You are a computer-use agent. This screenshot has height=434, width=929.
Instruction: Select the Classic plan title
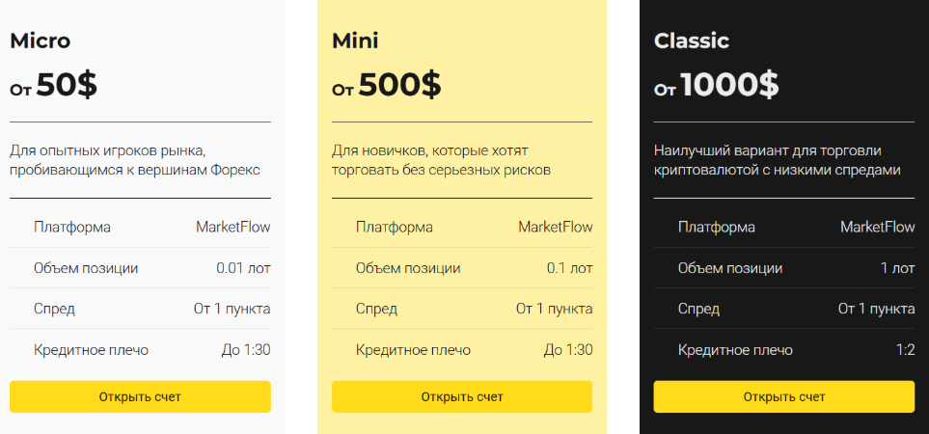coord(692,41)
